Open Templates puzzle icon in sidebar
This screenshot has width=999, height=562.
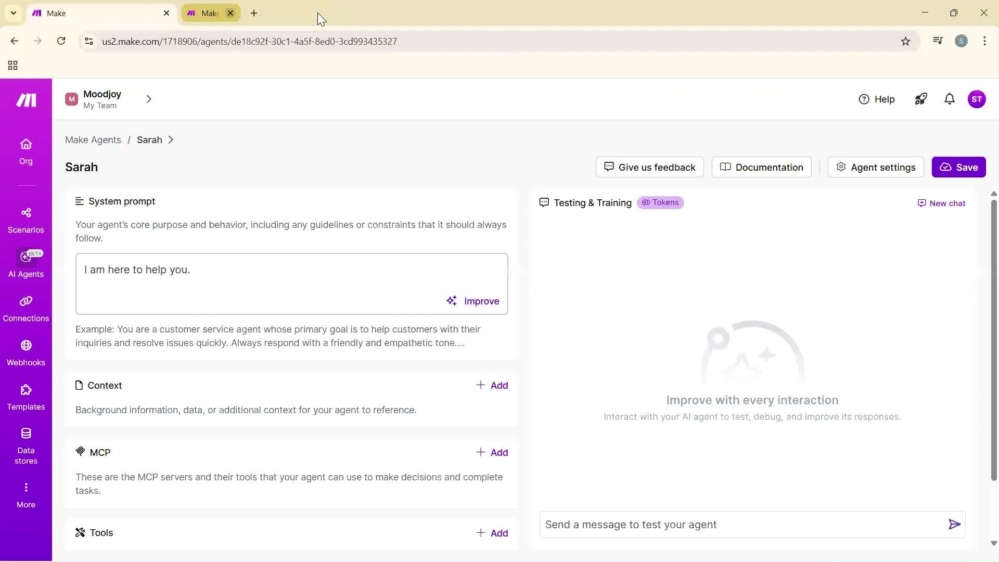pos(26,390)
